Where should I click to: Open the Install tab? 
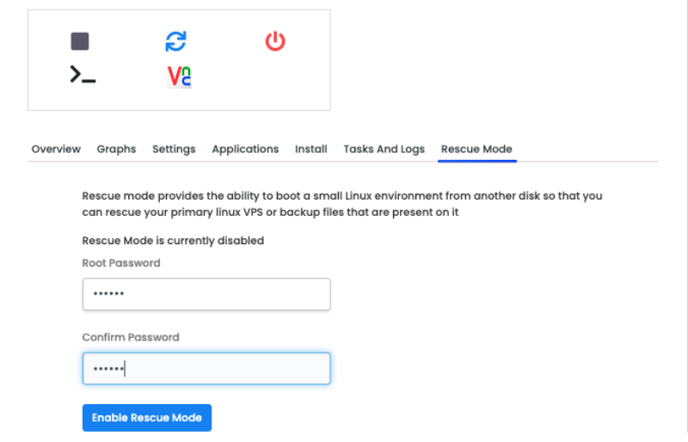point(311,150)
